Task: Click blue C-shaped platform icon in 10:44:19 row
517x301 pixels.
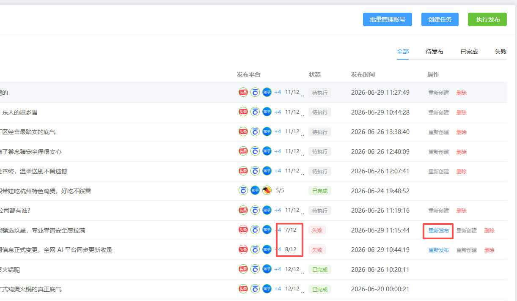Action: pyautogui.click(x=255, y=249)
